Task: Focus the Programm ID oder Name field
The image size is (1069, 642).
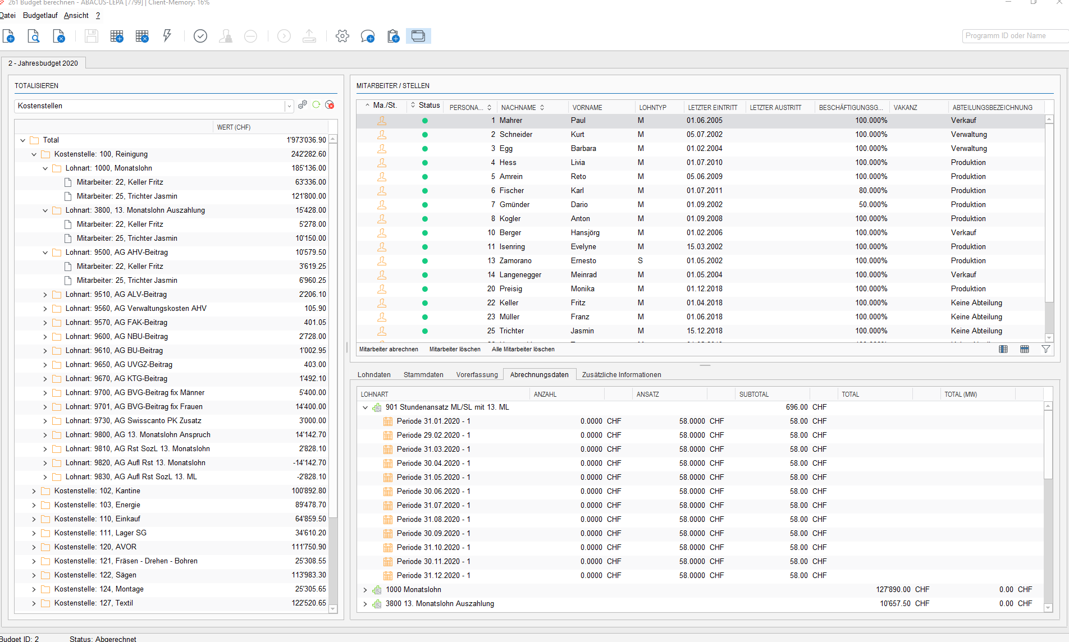Action: (x=1015, y=36)
